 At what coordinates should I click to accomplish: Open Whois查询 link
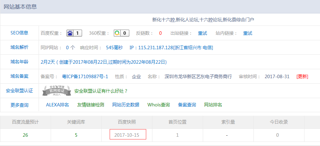point(159,105)
